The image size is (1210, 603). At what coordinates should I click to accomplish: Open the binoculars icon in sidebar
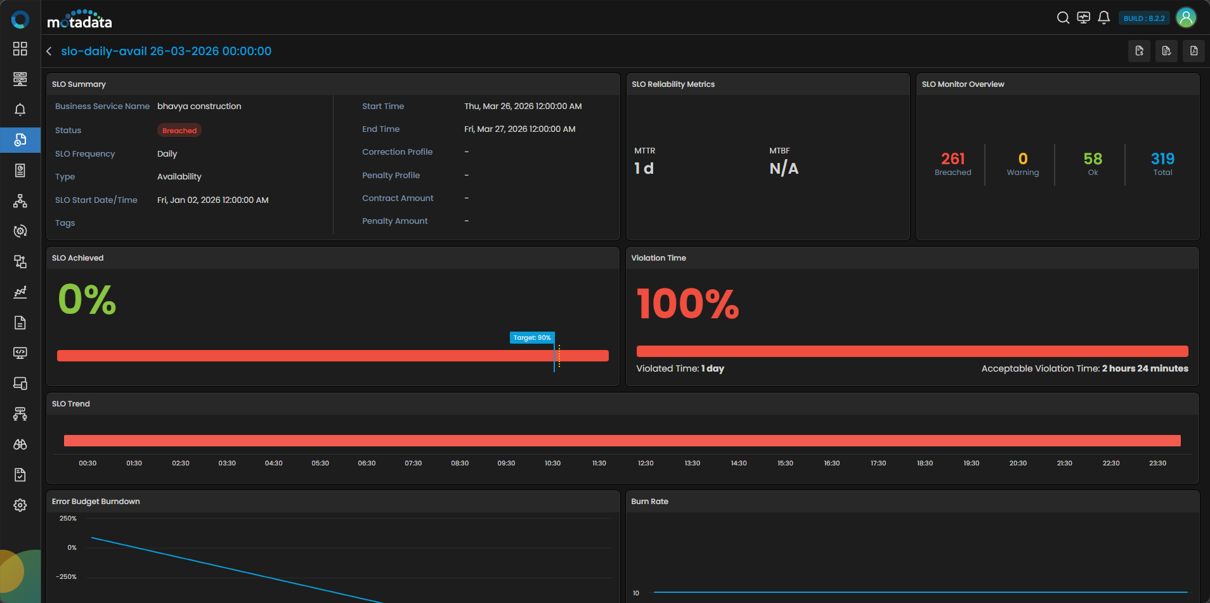[20, 444]
